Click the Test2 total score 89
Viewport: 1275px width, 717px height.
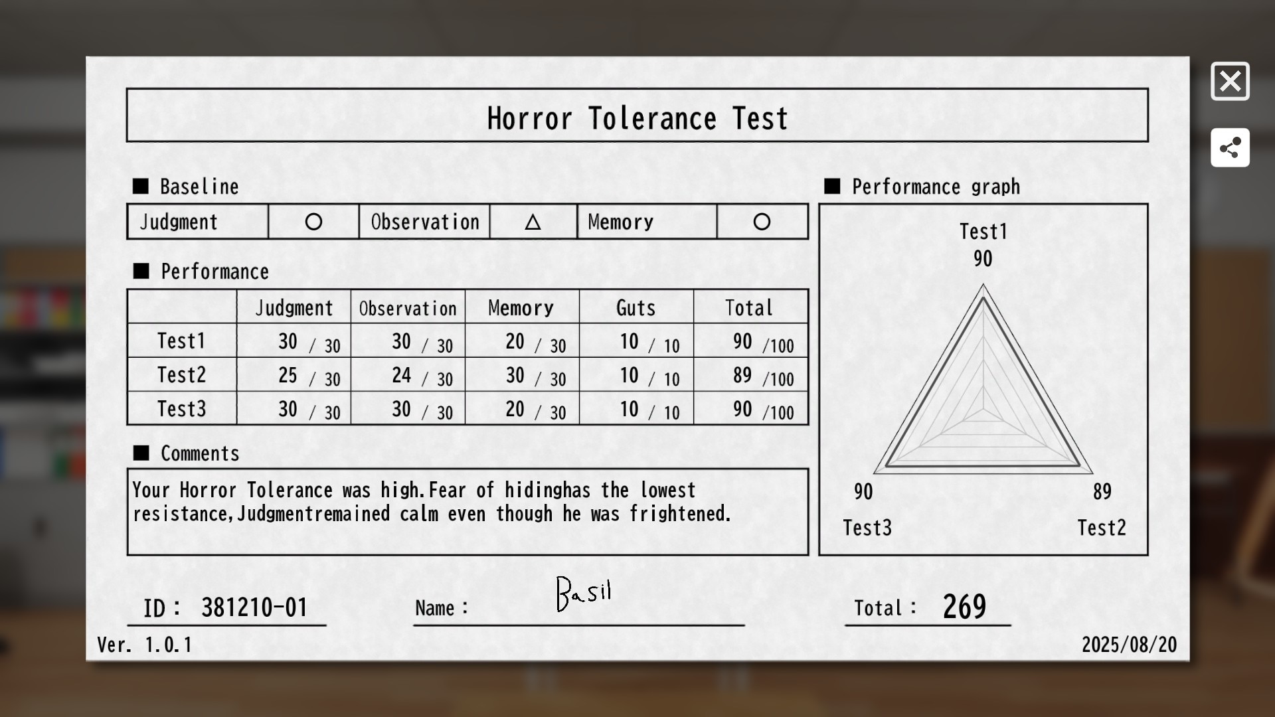[x=742, y=375]
